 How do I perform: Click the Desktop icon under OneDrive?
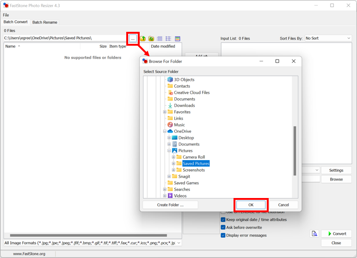(x=175, y=138)
